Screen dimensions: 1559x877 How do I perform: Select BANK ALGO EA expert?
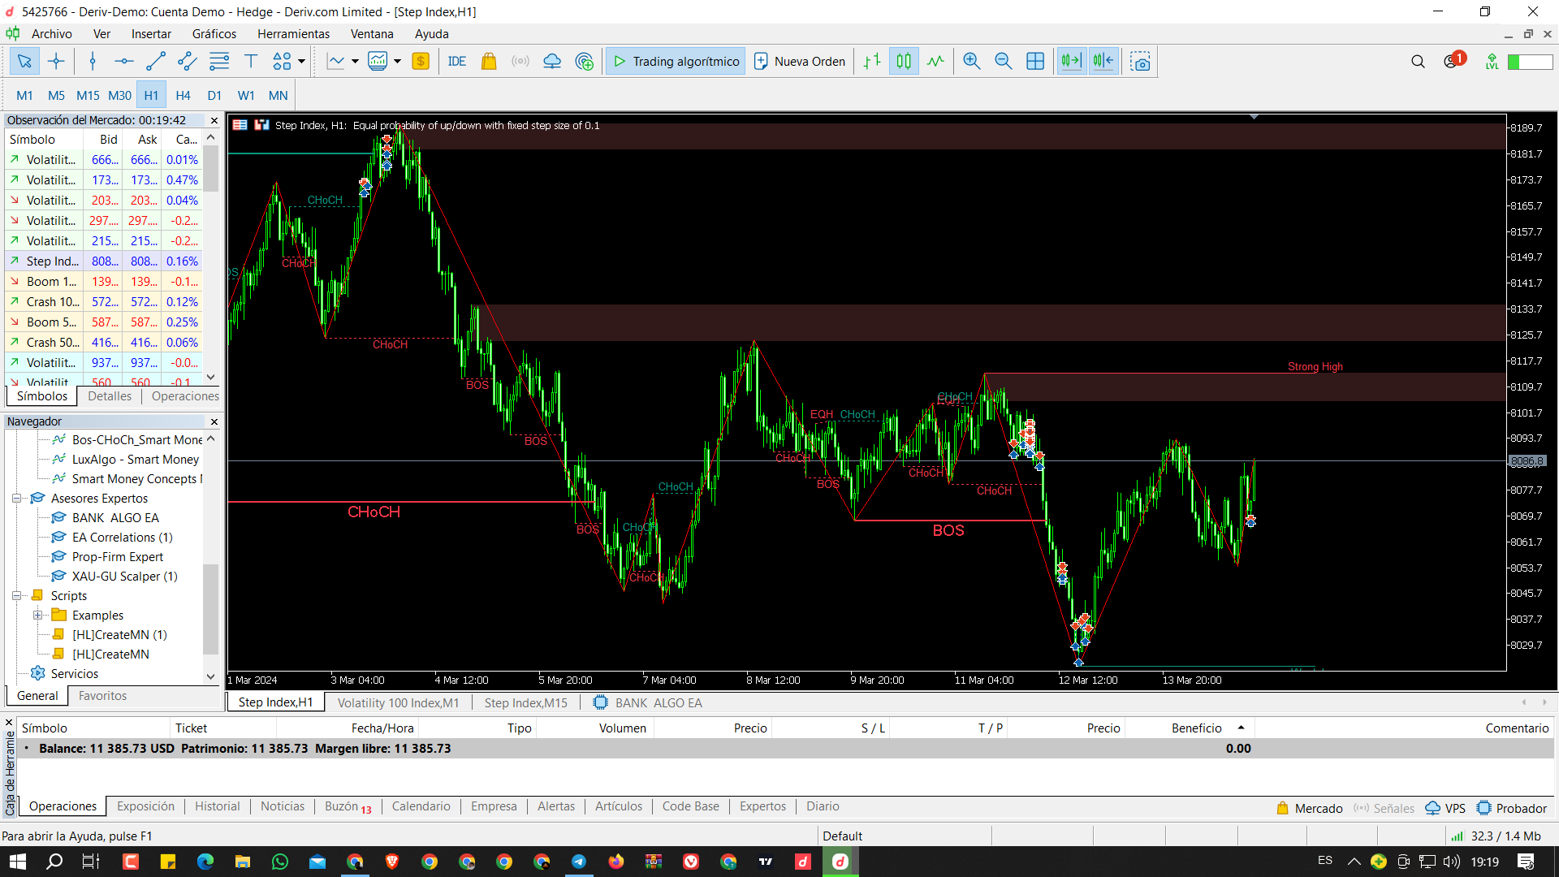(x=115, y=518)
